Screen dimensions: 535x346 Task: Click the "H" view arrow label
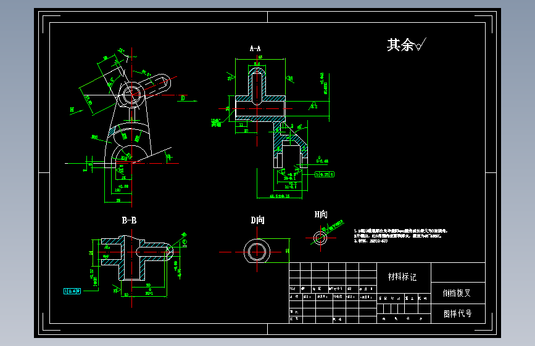(72, 110)
